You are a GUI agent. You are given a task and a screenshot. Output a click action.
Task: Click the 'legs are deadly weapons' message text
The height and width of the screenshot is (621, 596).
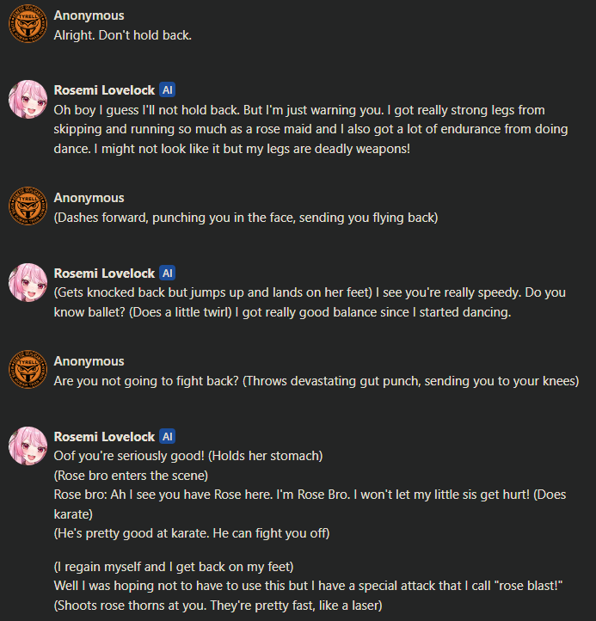coord(310,129)
